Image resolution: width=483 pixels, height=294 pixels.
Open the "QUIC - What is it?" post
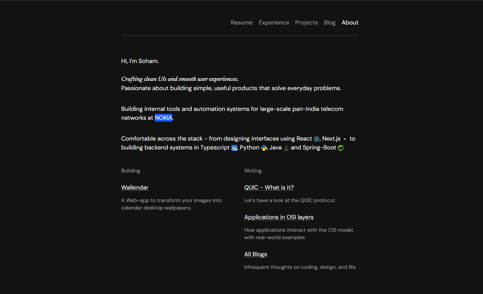[x=269, y=188]
